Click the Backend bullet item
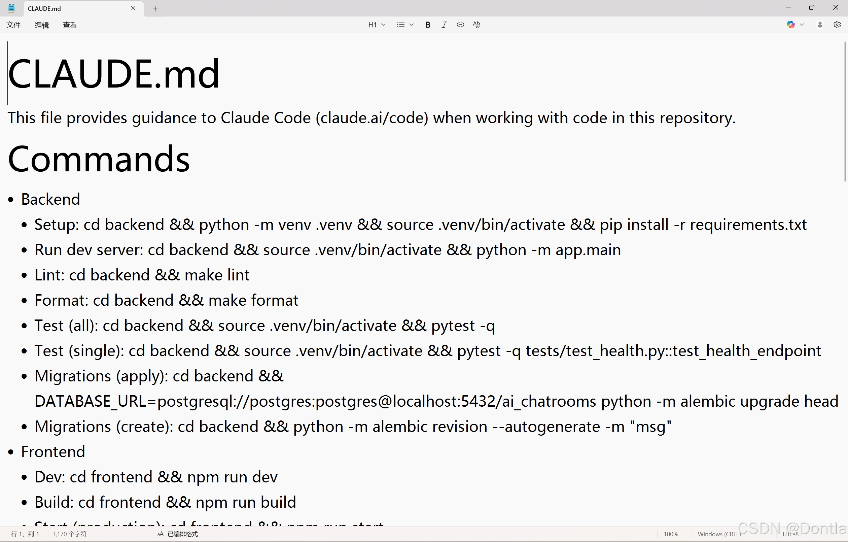848x542 pixels. (x=50, y=199)
